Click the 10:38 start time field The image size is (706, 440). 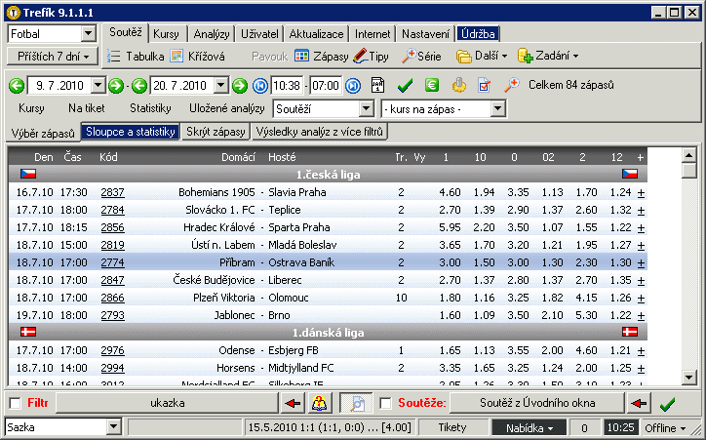(287, 86)
